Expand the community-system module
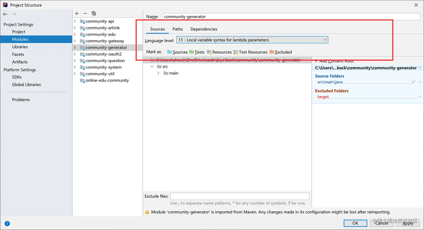Viewport: 424px width, 230px height. [75, 67]
